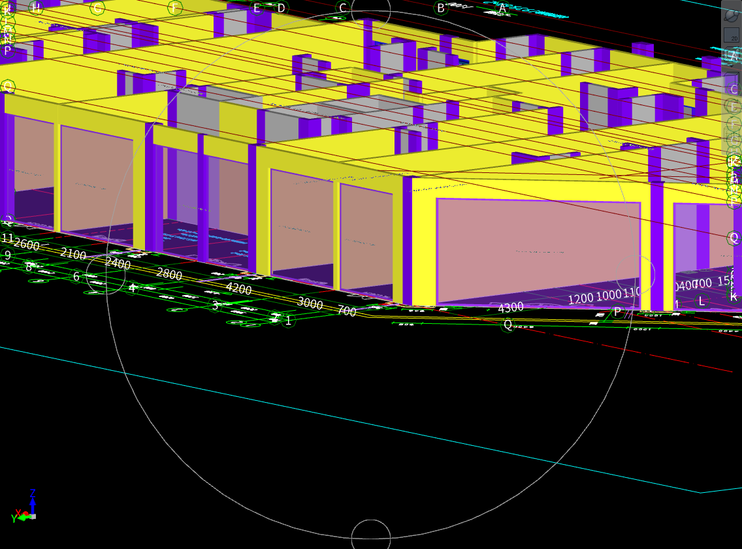Select grid bubble F at the top
The image size is (742, 549).
[175, 8]
